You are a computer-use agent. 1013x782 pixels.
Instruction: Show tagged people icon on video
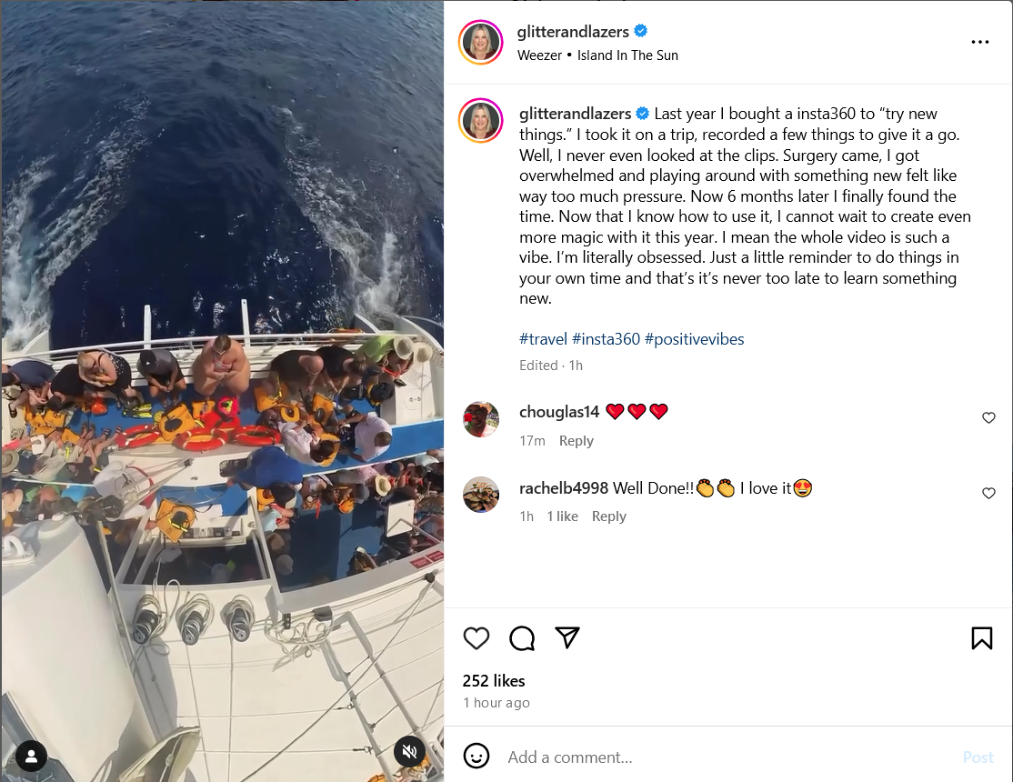31,756
